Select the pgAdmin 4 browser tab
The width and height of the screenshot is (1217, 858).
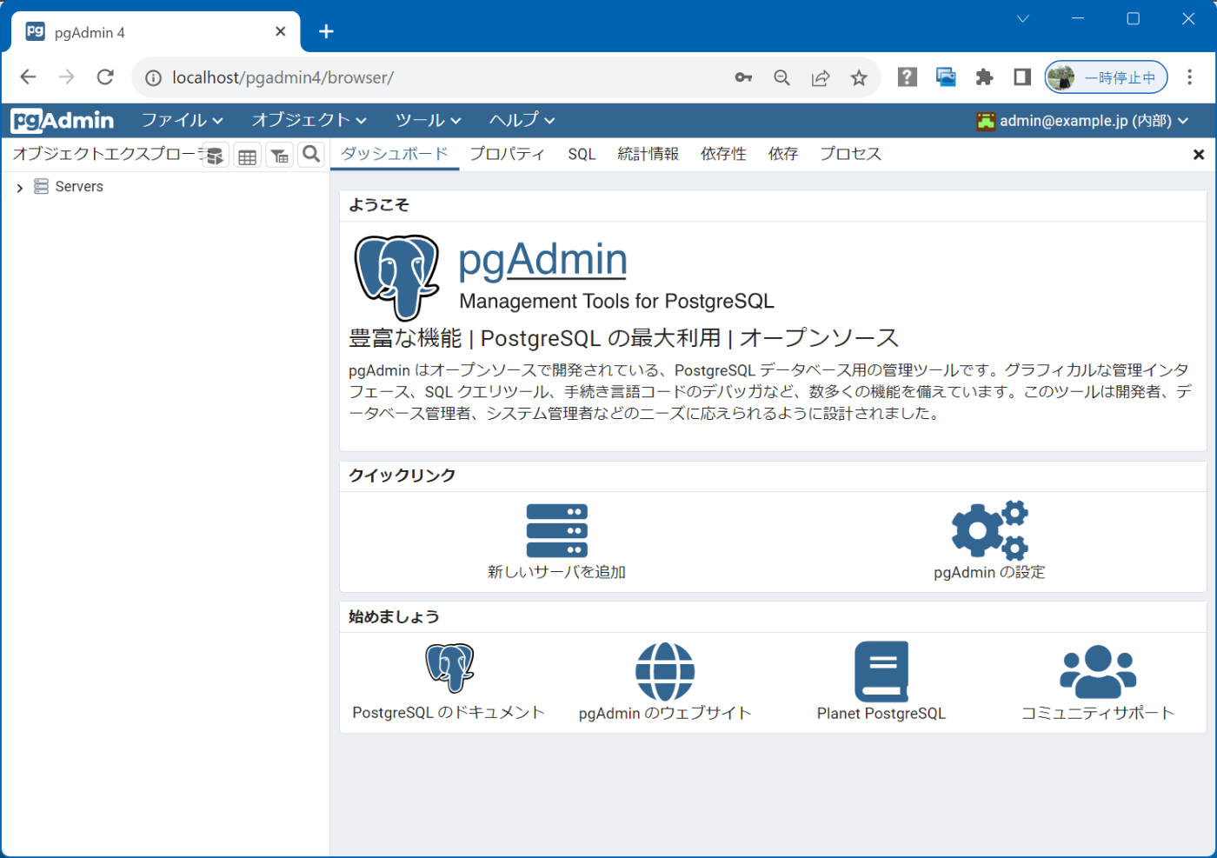tap(156, 32)
